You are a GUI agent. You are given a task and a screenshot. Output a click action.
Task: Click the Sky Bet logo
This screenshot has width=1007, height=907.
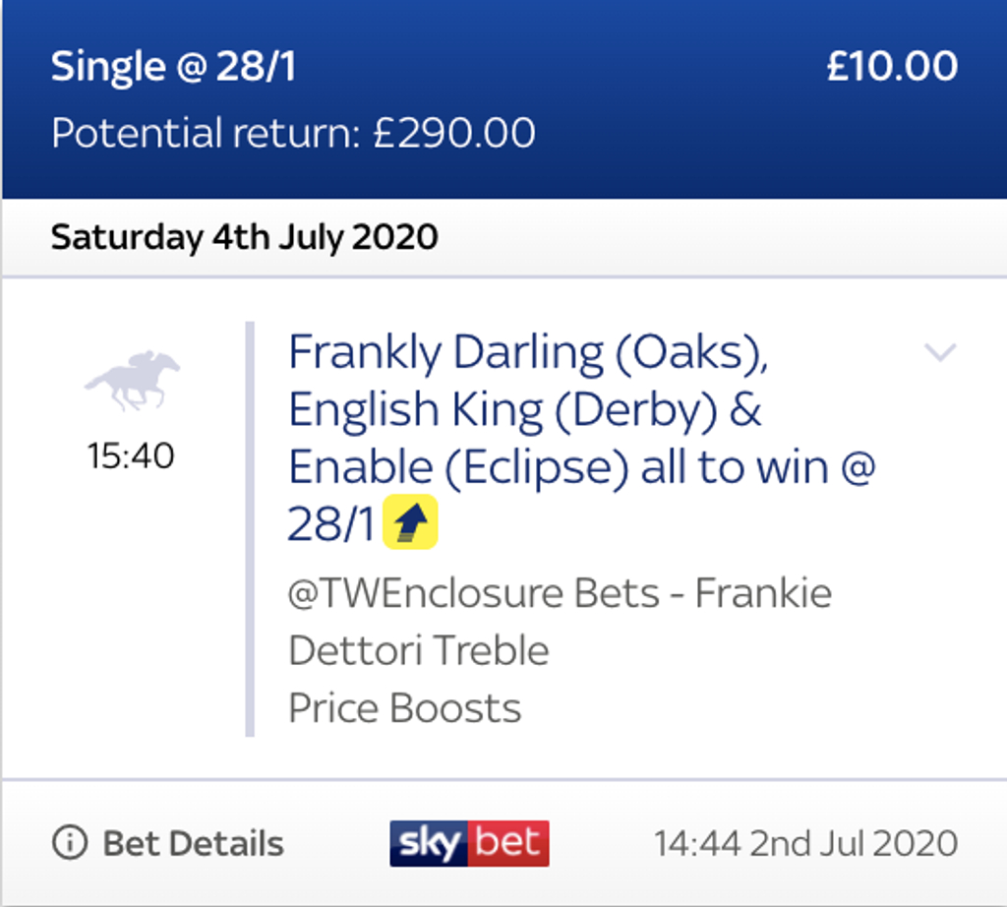[469, 843]
